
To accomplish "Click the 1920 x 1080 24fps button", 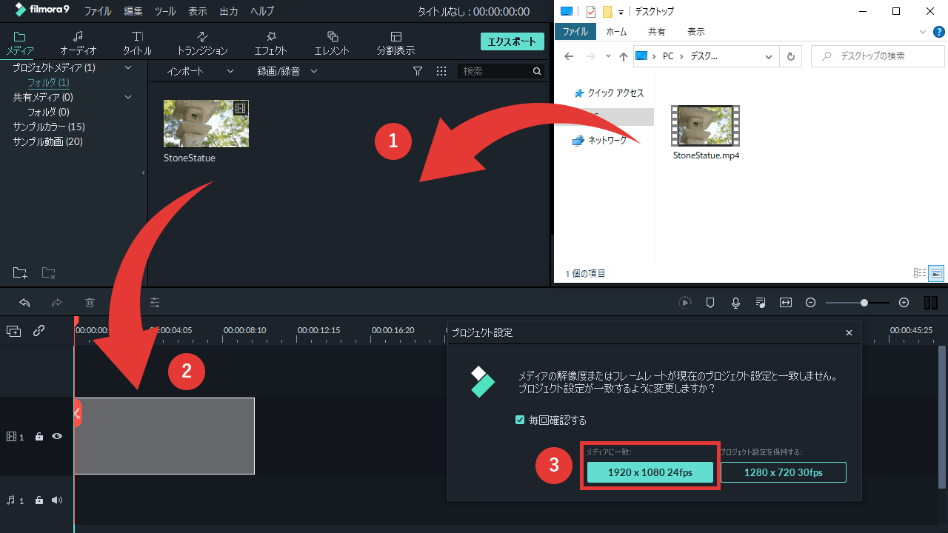I will click(x=650, y=472).
